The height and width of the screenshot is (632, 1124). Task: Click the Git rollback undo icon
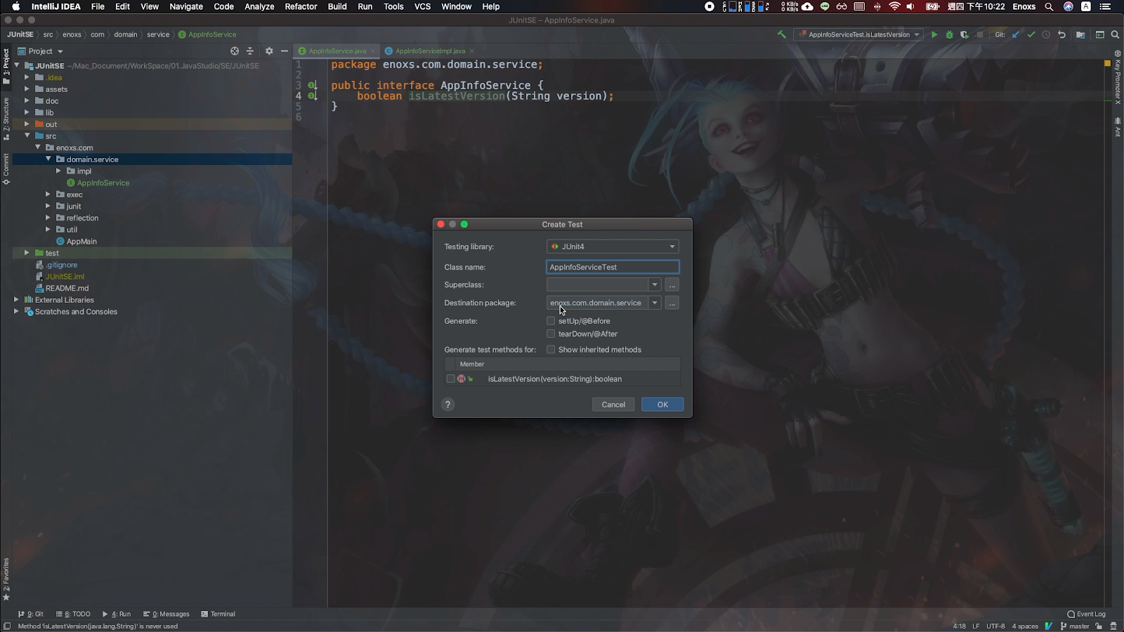click(x=1061, y=34)
